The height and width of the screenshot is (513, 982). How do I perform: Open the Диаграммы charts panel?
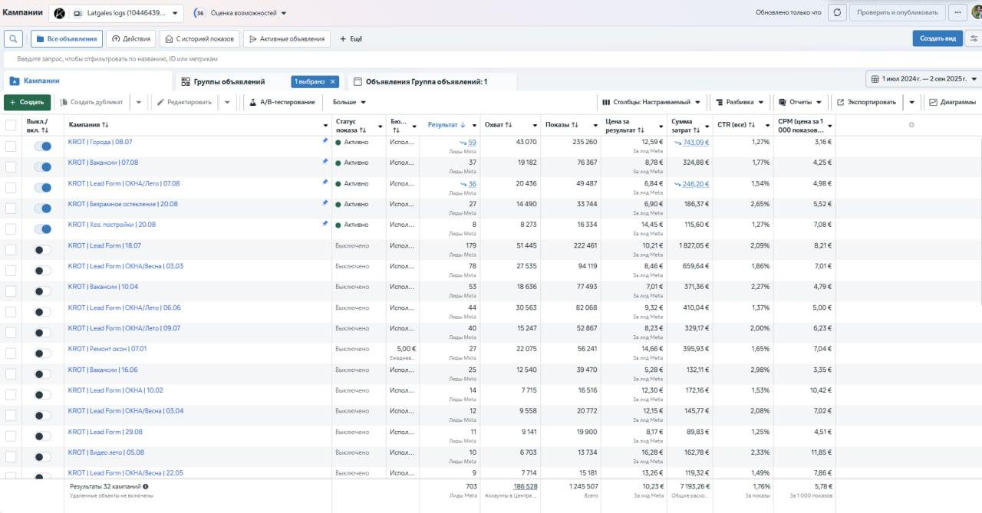[x=952, y=102]
